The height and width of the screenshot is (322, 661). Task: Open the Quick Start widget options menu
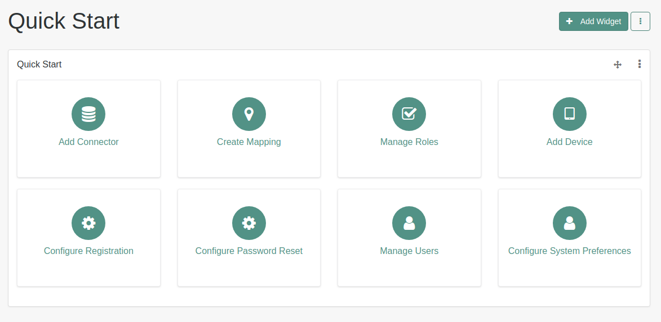640,64
